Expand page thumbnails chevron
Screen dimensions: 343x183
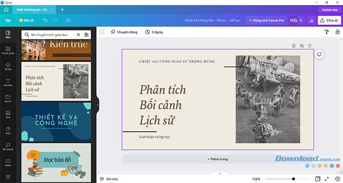pos(220,174)
